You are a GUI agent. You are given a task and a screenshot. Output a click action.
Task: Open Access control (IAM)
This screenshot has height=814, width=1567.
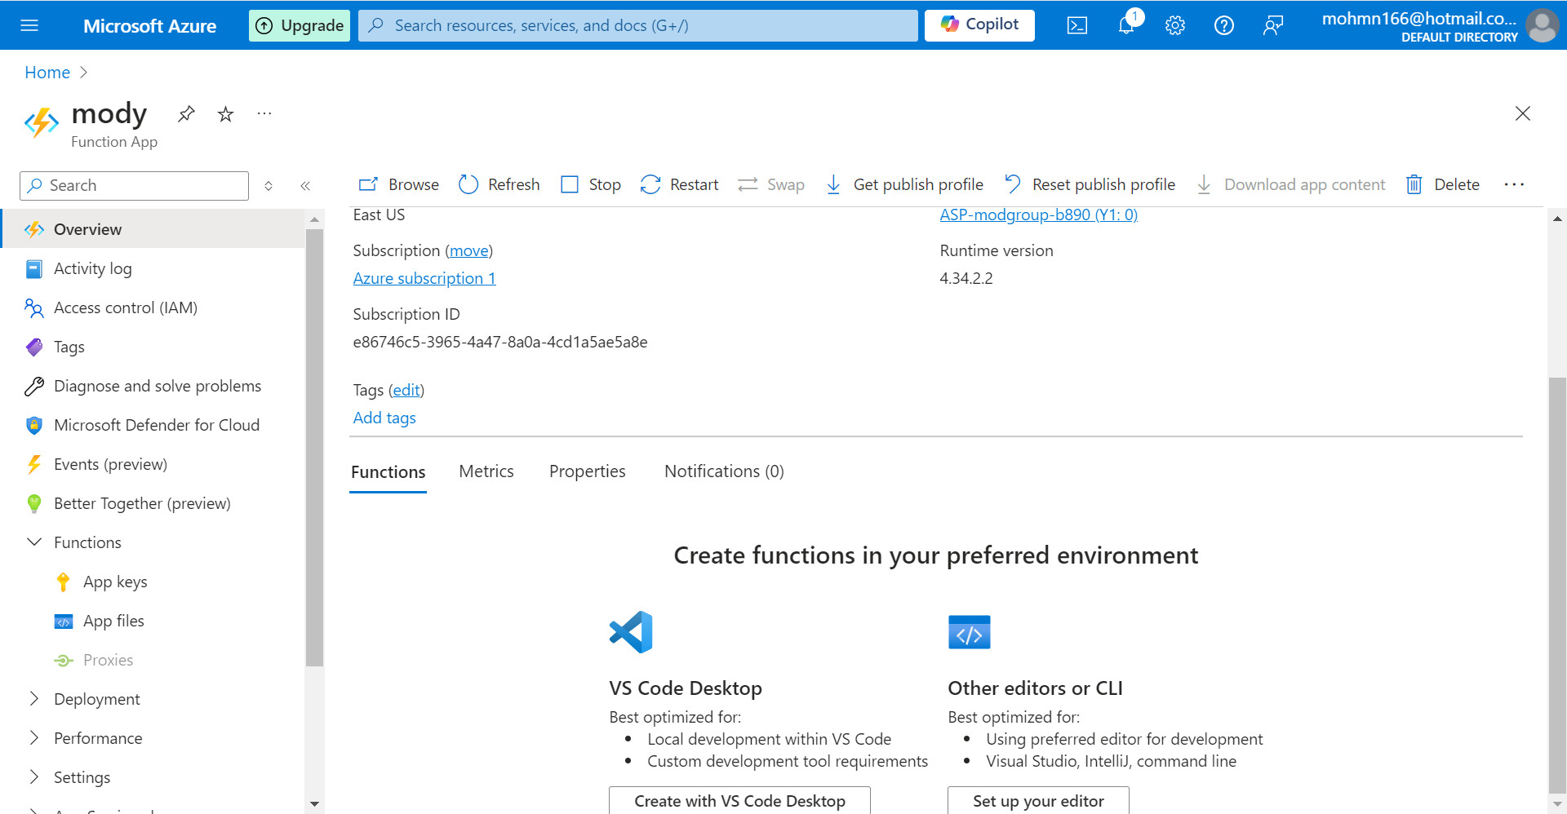point(153,307)
